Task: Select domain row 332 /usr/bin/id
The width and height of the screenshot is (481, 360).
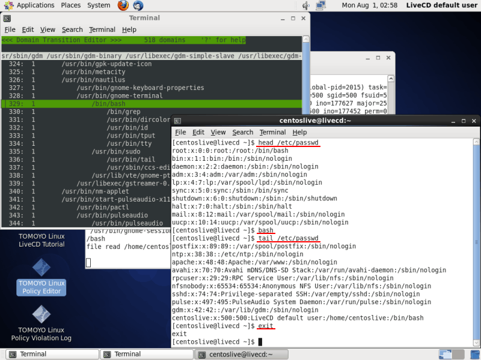Action: [x=86, y=128]
